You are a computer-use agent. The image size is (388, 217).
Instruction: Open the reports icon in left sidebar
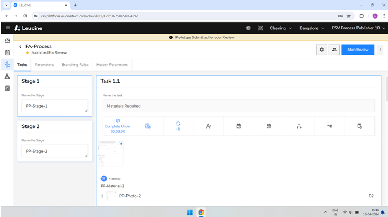pos(7,88)
